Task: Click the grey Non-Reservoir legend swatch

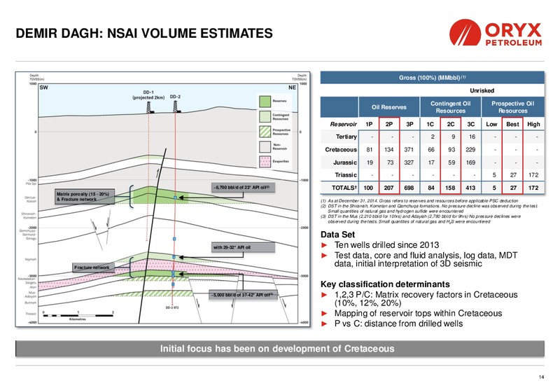Action: click(265, 146)
